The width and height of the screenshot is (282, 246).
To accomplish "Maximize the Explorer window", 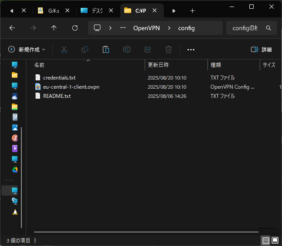I will [251, 7].
